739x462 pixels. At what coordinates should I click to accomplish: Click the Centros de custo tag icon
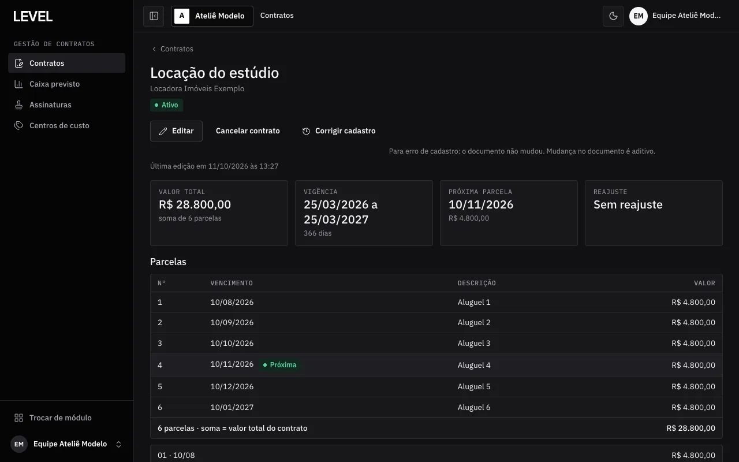tap(19, 126)
